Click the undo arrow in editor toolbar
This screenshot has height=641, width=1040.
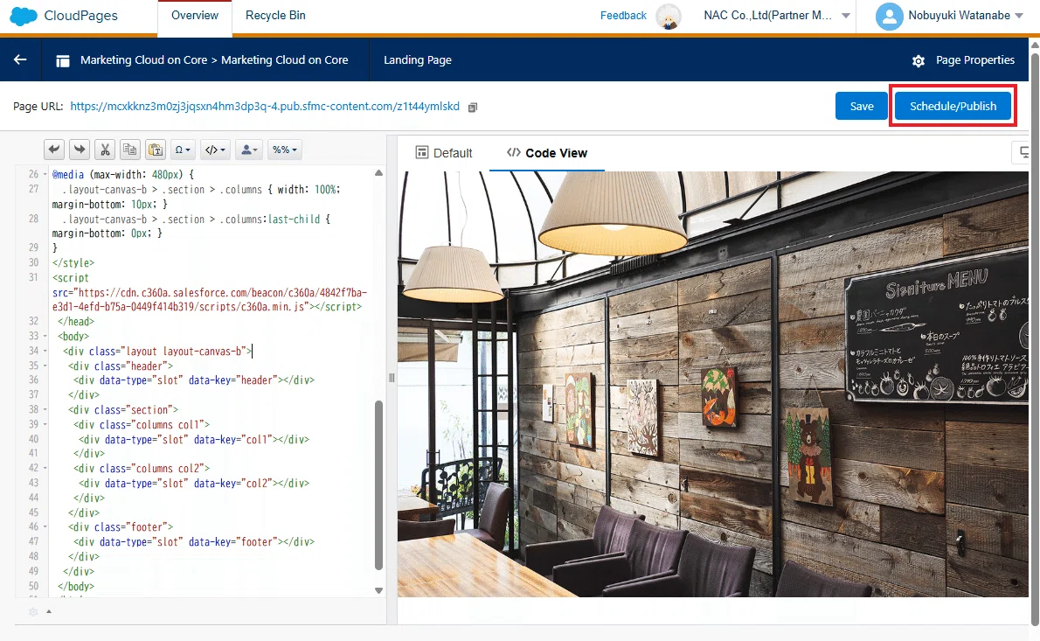point(54,150)
